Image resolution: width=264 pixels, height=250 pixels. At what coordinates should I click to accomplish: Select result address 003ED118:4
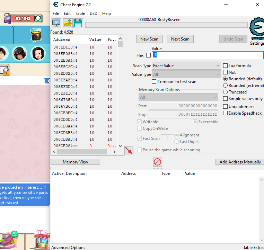tap(84, 47)
